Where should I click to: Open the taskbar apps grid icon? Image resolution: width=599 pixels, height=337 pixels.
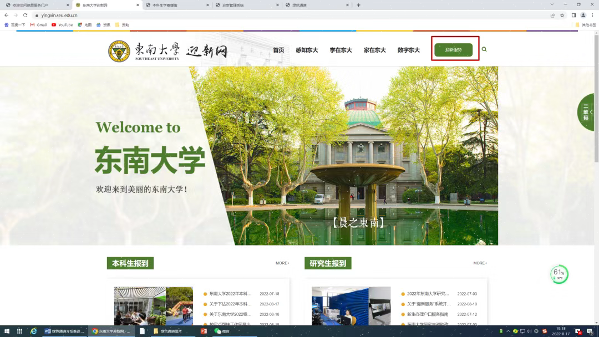pos(19,331)
